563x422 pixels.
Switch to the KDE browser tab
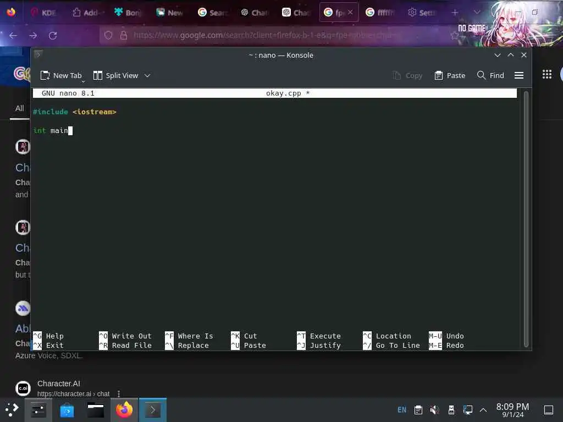[44, 13]
